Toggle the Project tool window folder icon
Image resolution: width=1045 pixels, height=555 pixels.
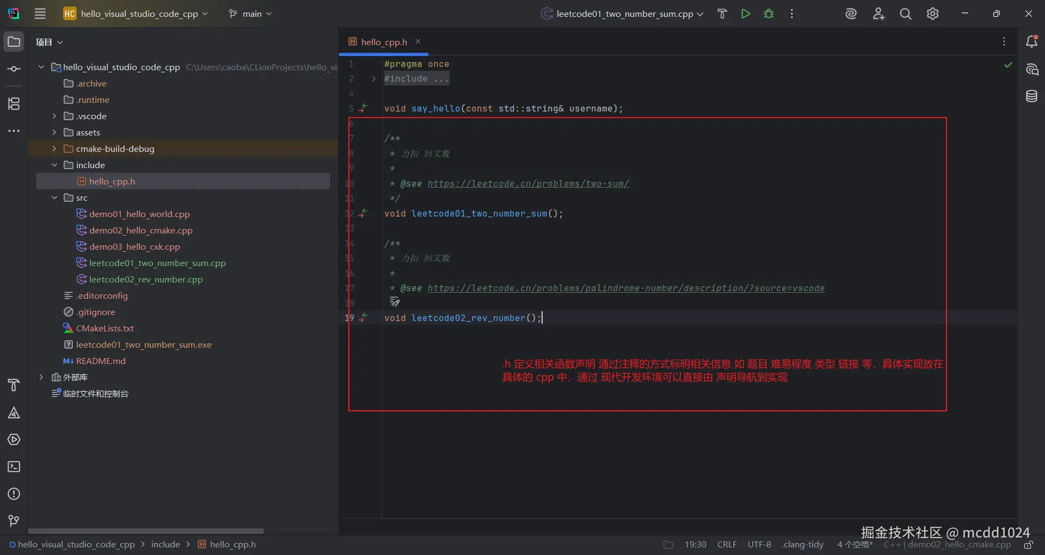point(14,42)
